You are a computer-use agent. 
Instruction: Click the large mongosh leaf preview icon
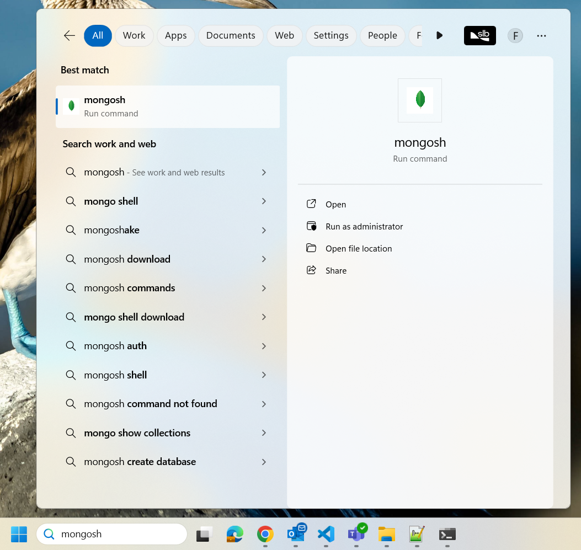pyautogui.click(x=420, y=100)
